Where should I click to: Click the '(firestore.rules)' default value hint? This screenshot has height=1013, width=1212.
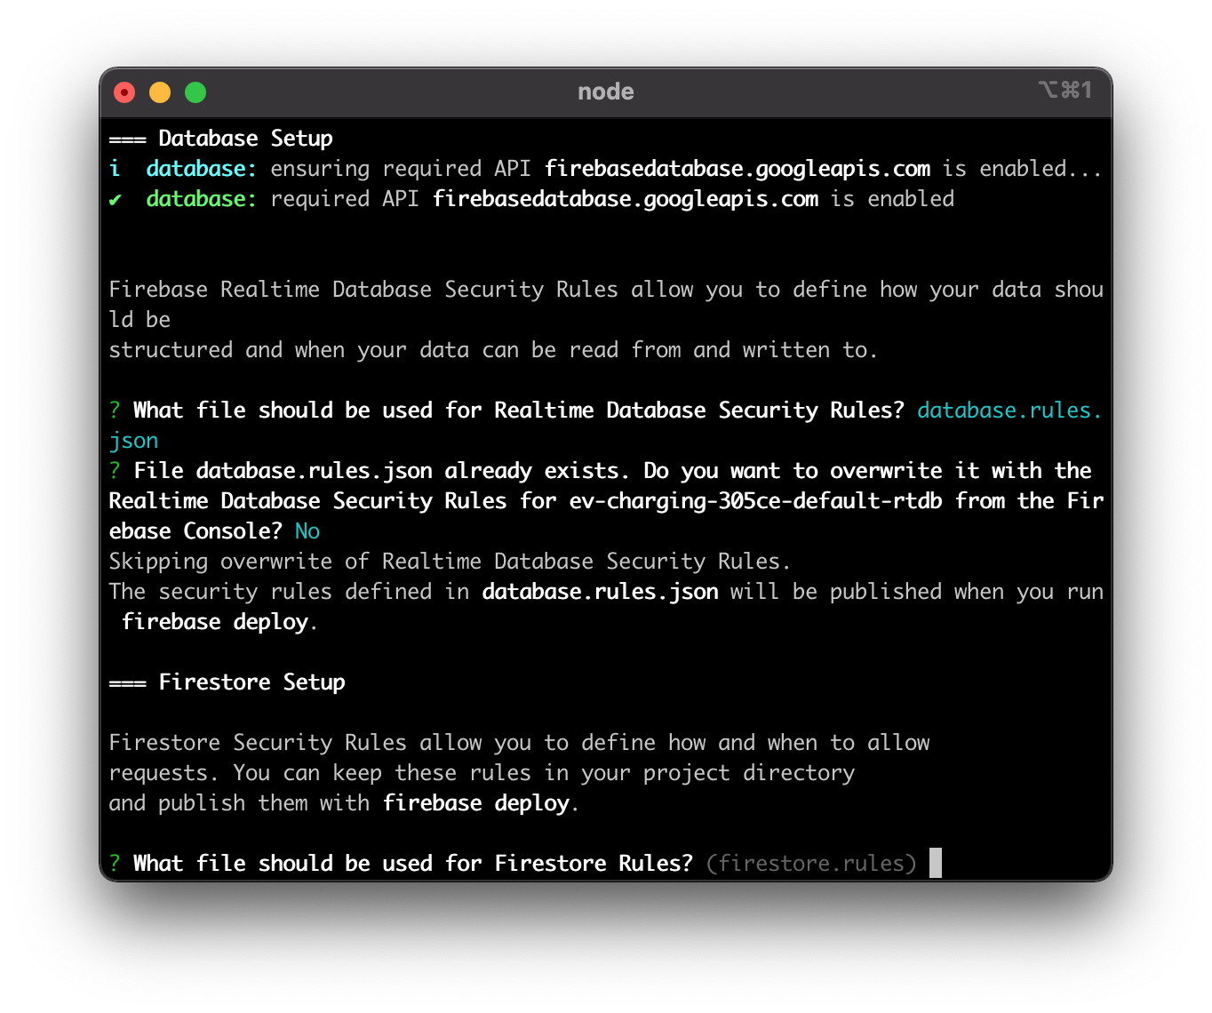click(811, 864)
